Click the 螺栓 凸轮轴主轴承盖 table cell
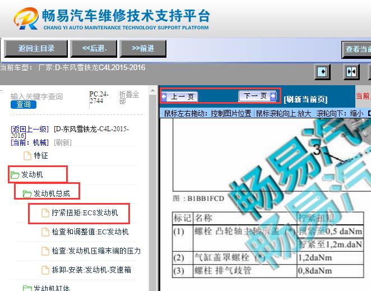Screen dimensions: 371x291 [245, 238]
